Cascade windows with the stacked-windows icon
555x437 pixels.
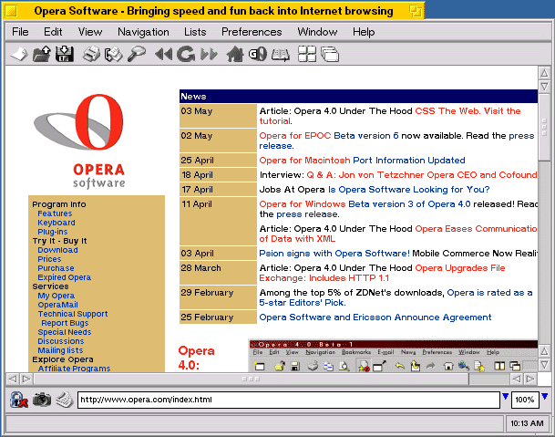330,54
